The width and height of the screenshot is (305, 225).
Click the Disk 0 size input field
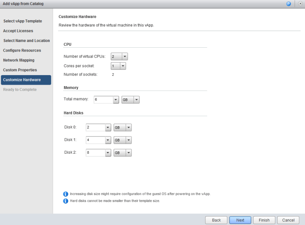(x=95, y=128)
